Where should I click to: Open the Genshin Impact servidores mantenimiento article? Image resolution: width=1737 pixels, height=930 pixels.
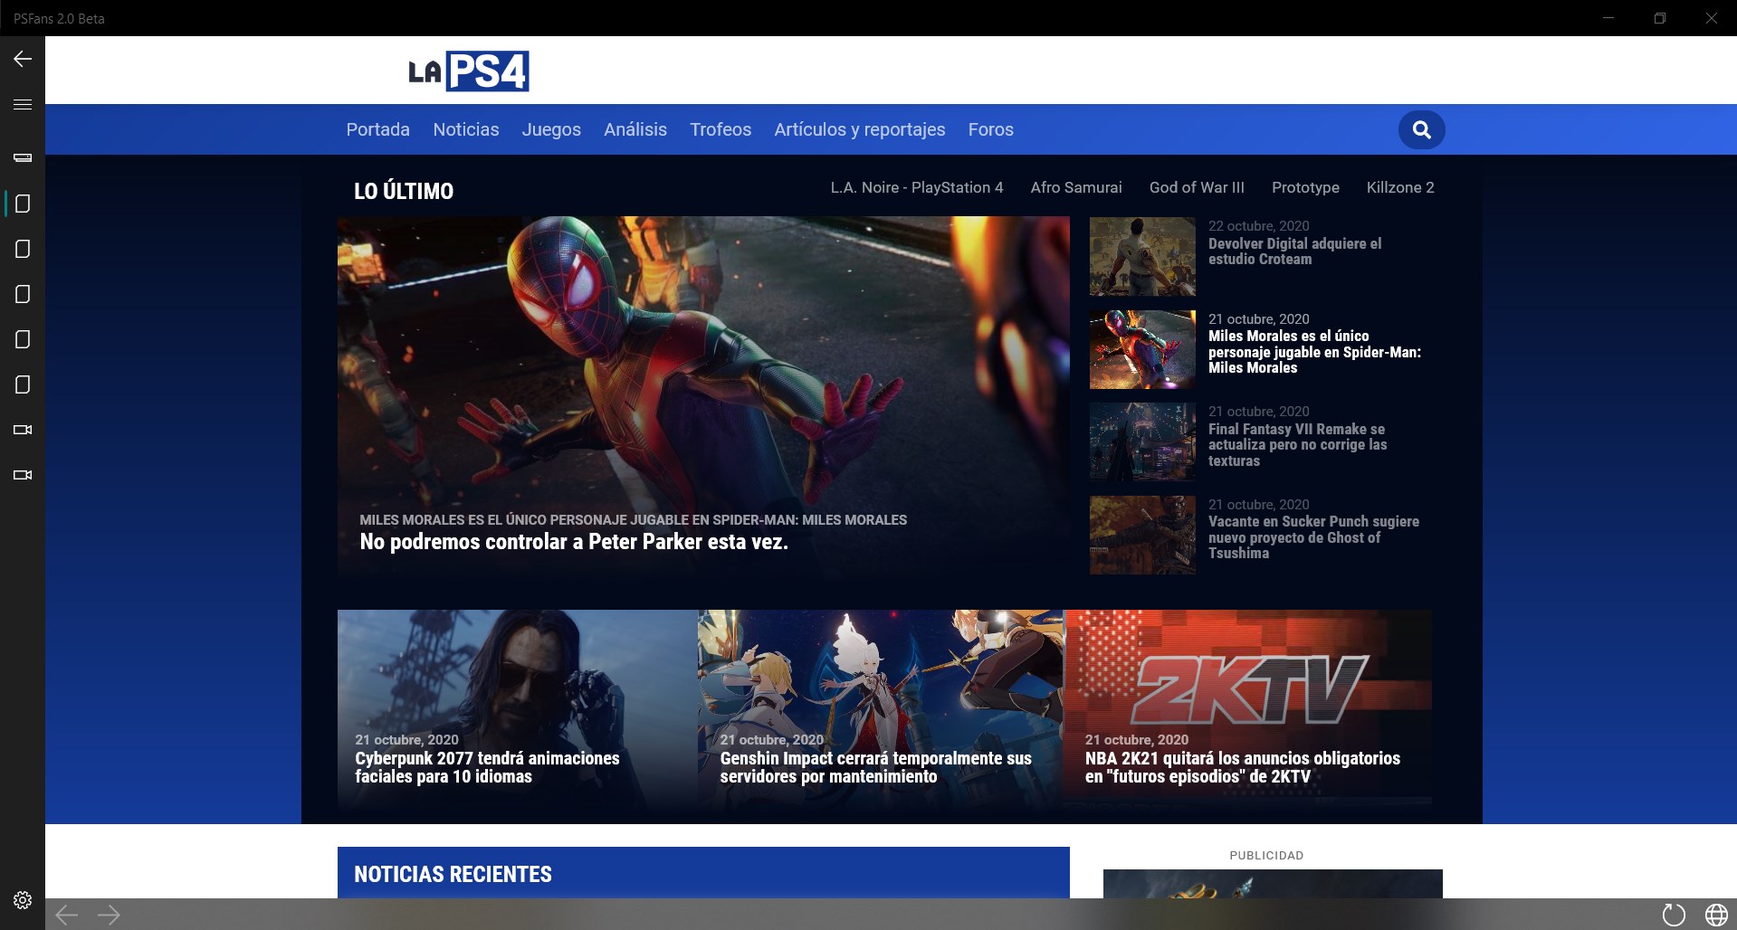click(x=875, y=767)
